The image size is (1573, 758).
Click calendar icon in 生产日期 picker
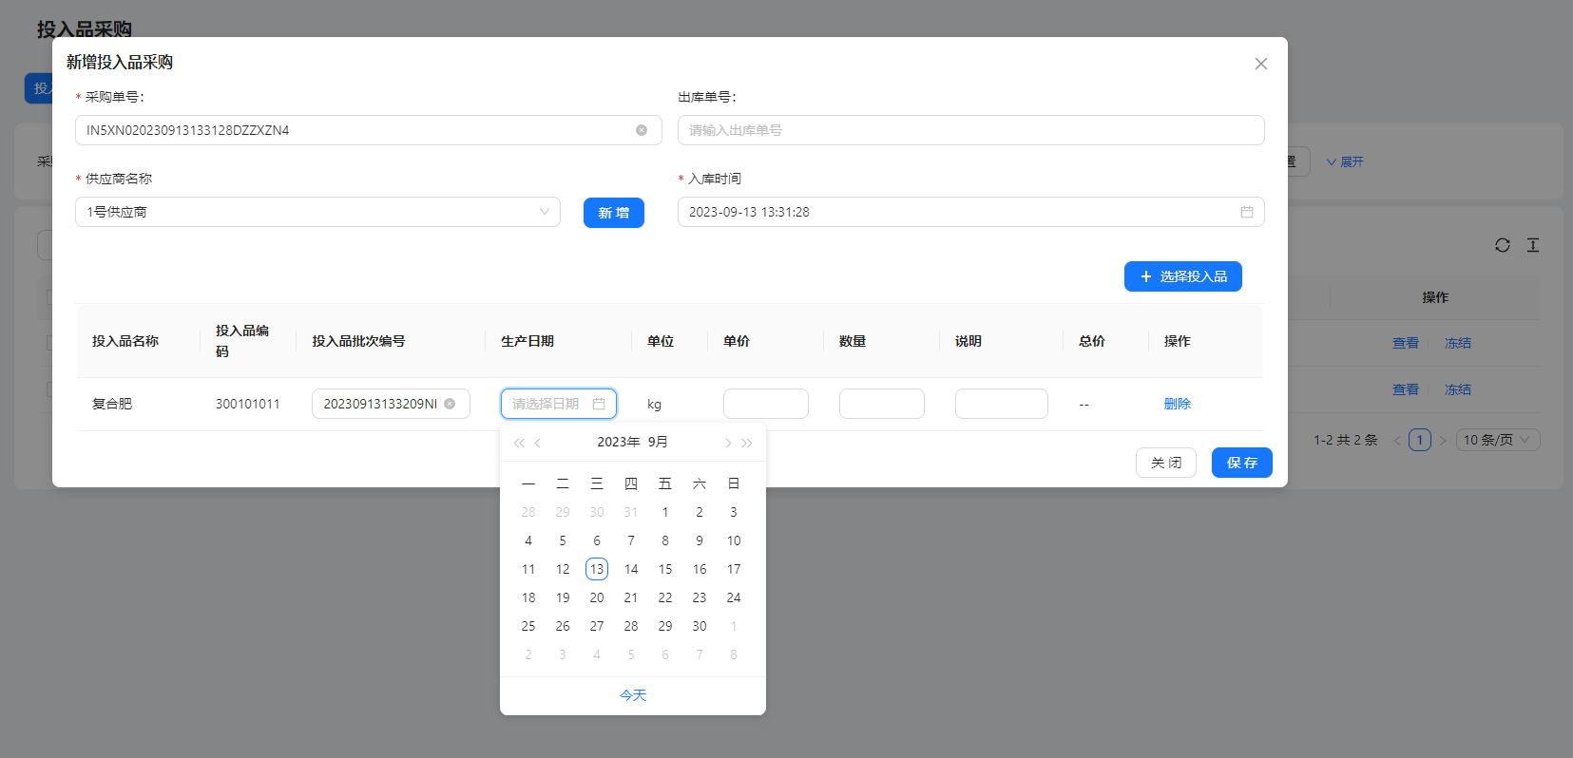click(x=599, y=404)
